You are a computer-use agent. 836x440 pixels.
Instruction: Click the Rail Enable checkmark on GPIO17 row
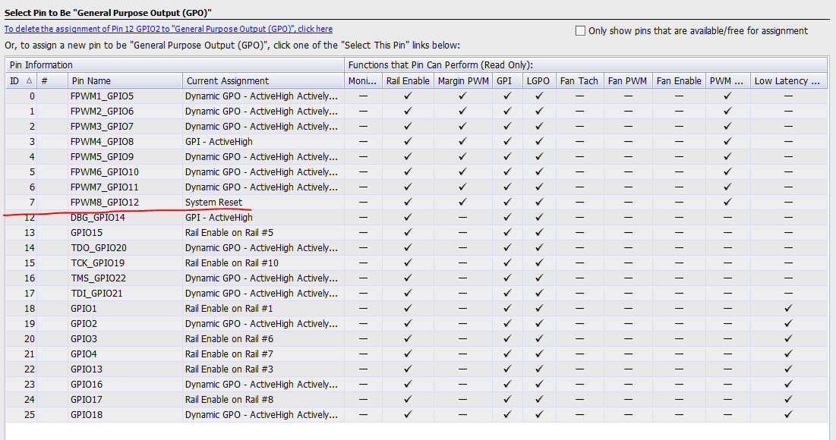coord(407,399)
